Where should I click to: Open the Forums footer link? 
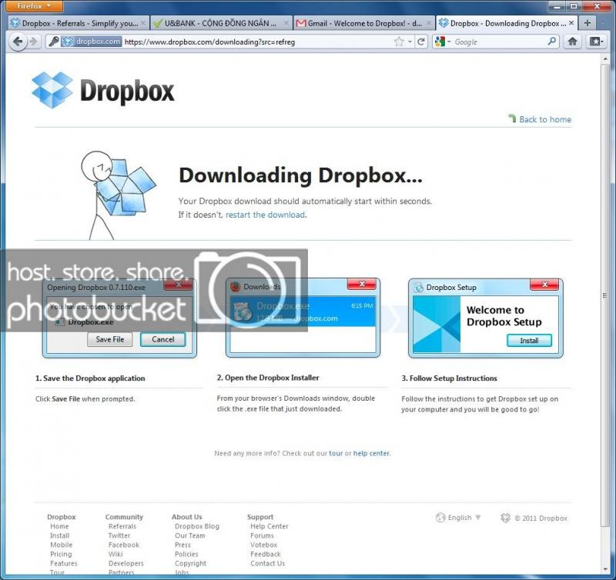point(262,535)
